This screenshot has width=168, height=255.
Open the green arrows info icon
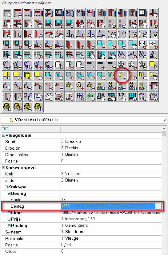point(91,96)
